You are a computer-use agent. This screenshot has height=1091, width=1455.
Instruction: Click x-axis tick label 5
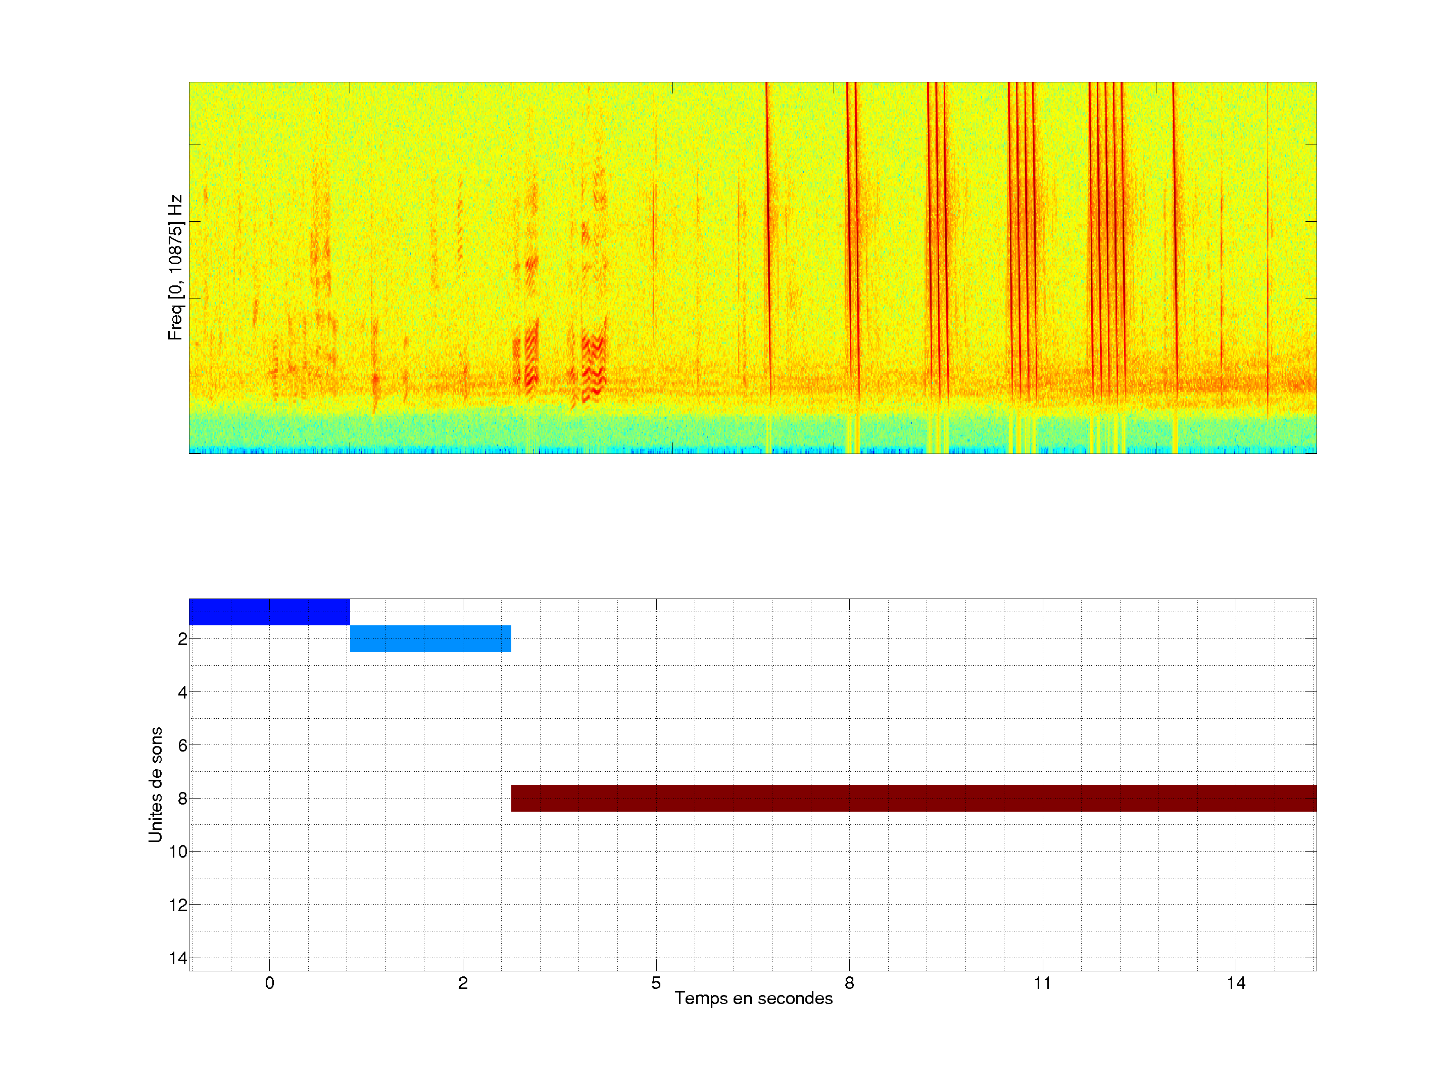[656, 983]
